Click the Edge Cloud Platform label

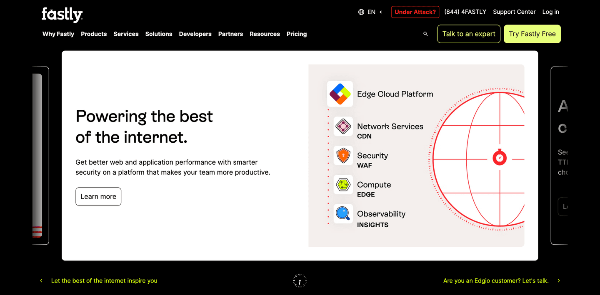coord(395,94)
